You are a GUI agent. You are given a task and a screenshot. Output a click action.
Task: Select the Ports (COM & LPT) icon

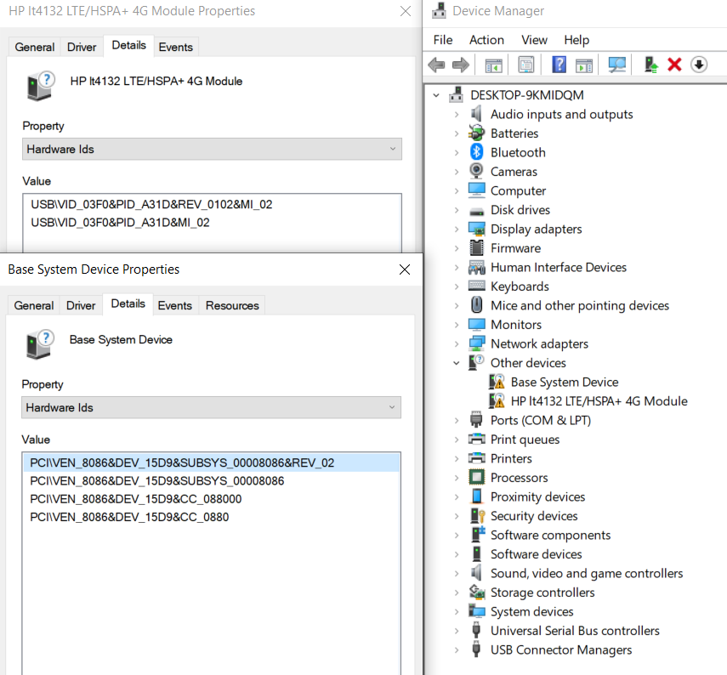point(476,420)
